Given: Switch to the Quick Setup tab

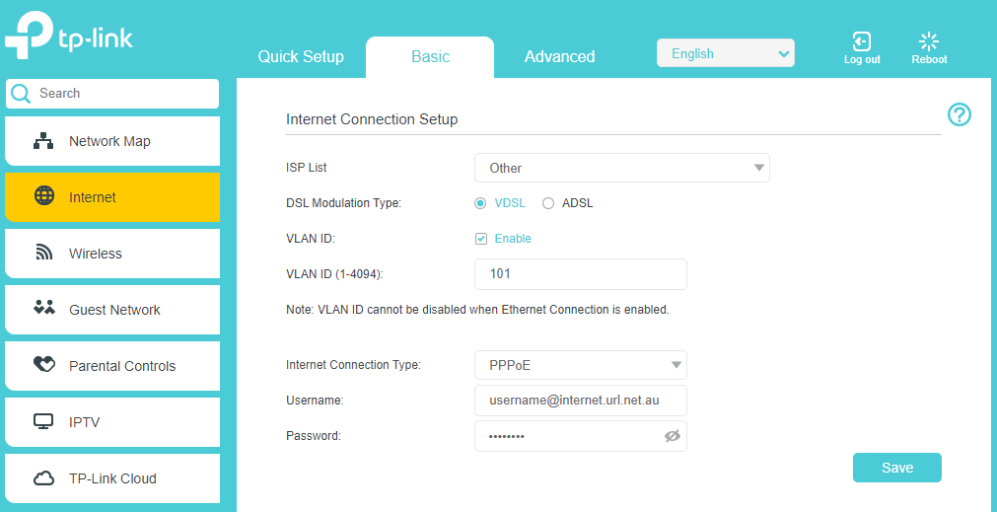Looking at the screenshot, I should [x=301, y=56].
